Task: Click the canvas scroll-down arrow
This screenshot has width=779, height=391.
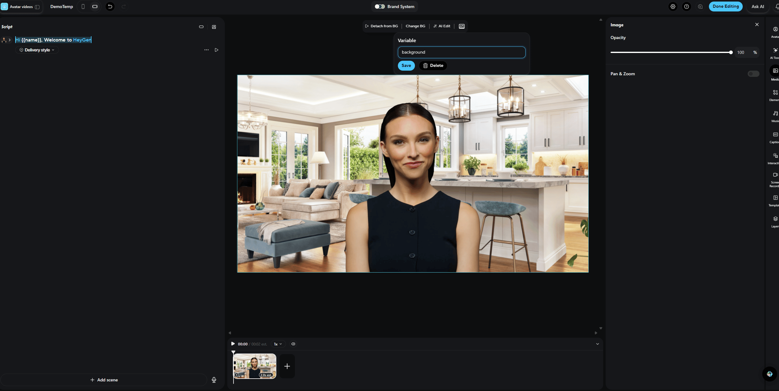Action: click(601, 328)
